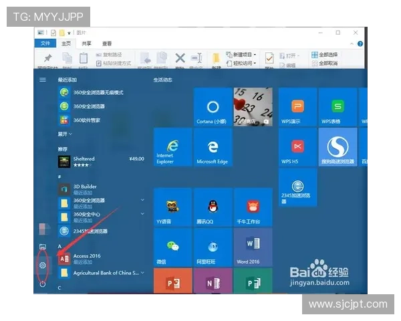Open the 腾讯QQ tile
The height and width of the screenshot is (321, 401).
click(213, 207)
